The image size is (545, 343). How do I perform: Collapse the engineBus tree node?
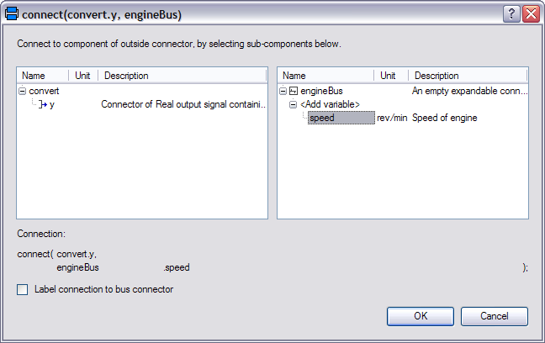(x=283, y=91)
